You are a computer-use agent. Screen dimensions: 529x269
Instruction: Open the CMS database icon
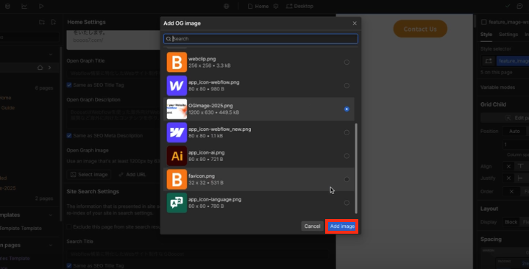tap(7, 6)
